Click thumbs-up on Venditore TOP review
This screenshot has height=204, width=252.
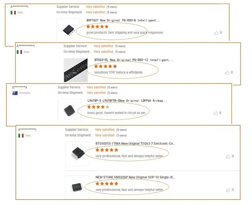tap(227, 73)
